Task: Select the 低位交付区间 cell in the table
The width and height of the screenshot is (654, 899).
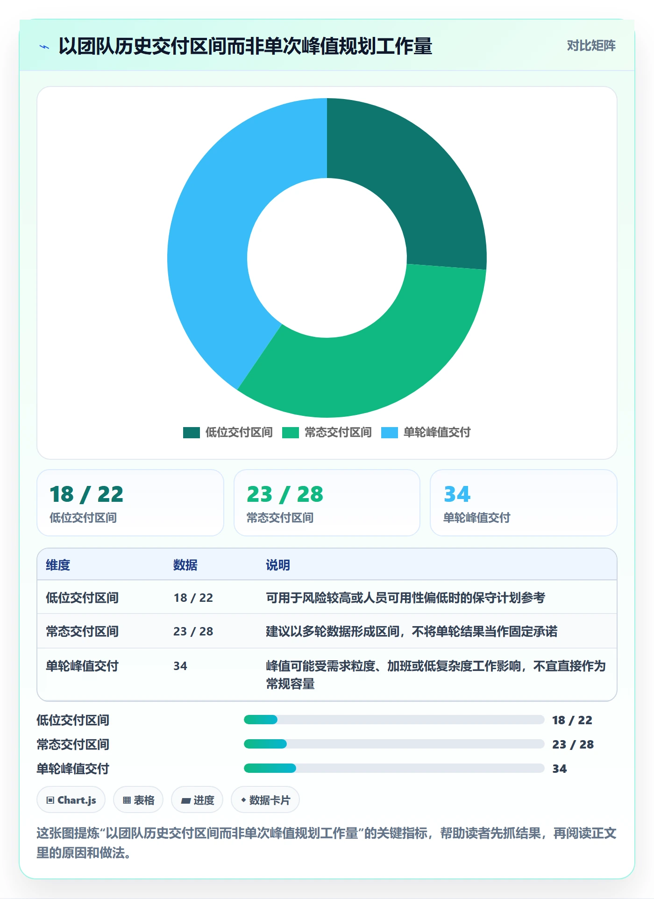Action: 82,598
